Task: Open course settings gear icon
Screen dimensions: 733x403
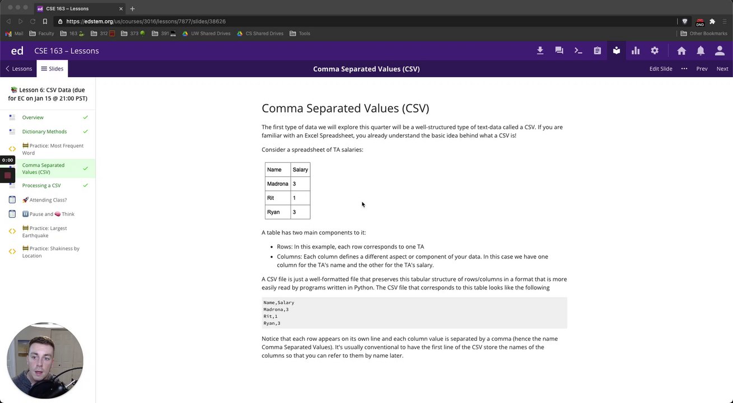Action: (655, 50)
